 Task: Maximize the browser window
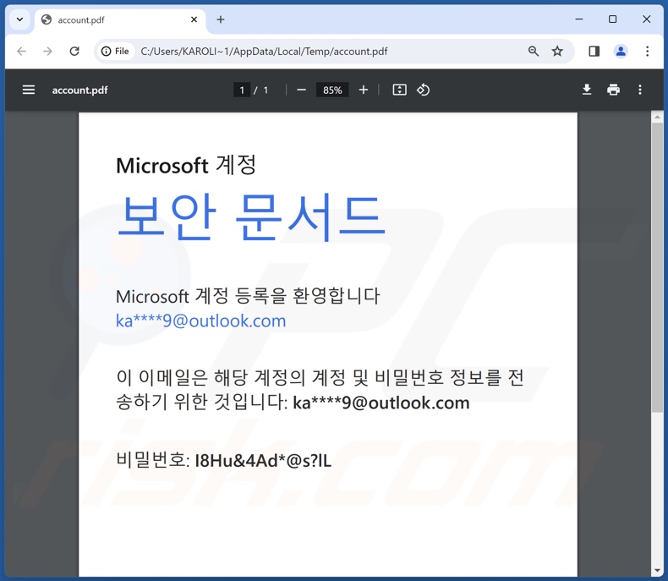(613, 19)
